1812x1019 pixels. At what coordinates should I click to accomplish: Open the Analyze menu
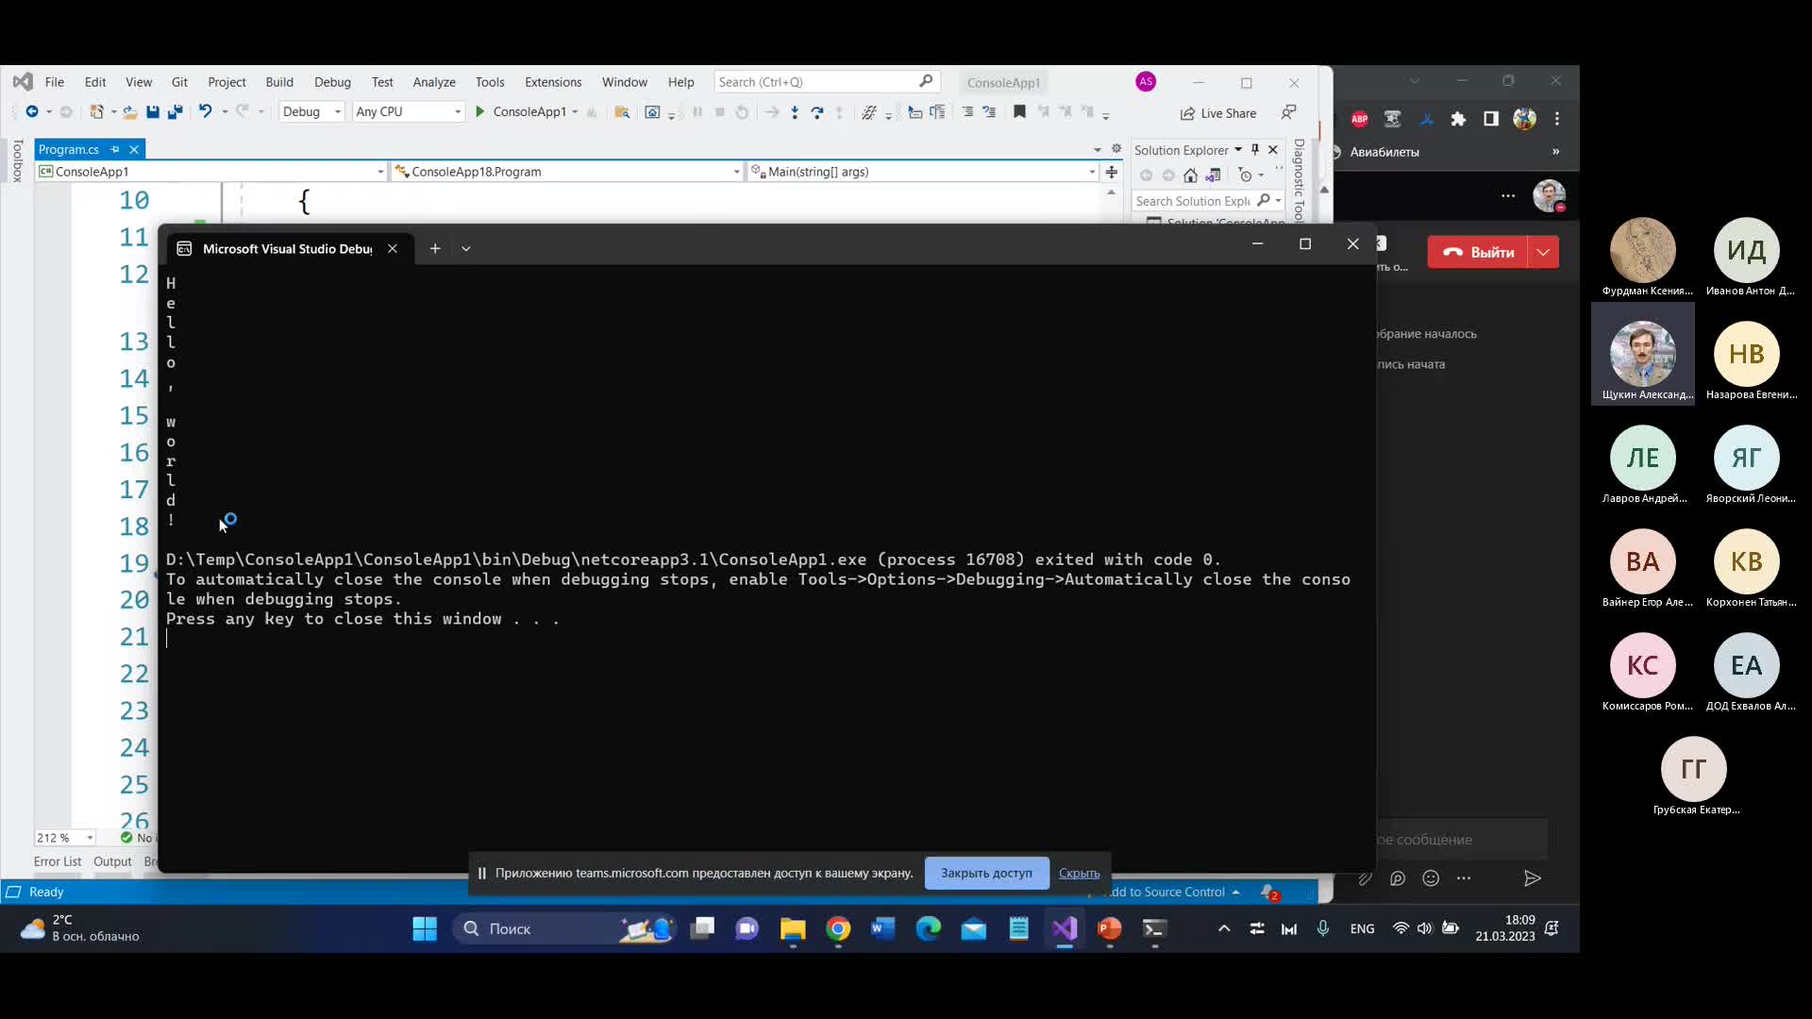(434, 82)
